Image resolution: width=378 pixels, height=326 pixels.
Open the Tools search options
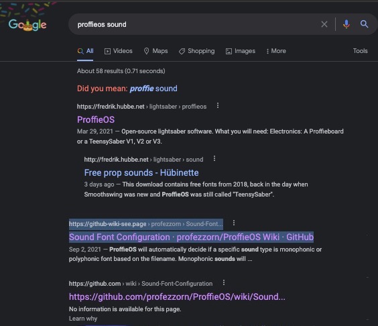(x=360, y=51)
